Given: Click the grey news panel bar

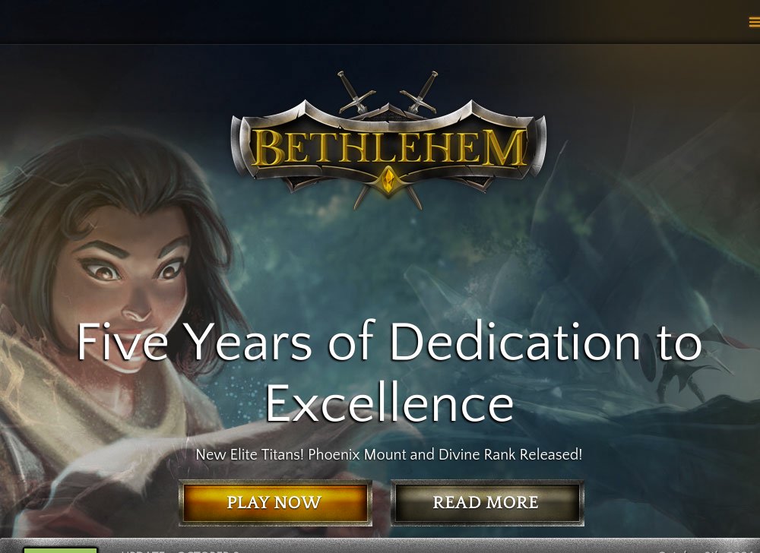Looking at the screenshot, I should tap(380, 545).
